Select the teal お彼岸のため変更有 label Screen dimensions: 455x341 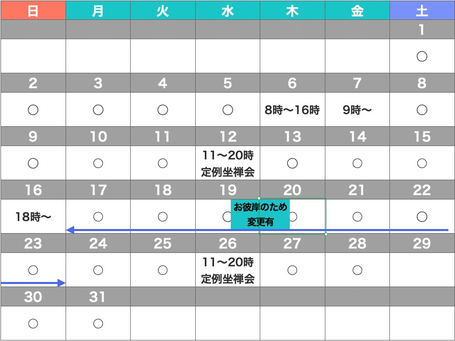(x=260, y=214)
